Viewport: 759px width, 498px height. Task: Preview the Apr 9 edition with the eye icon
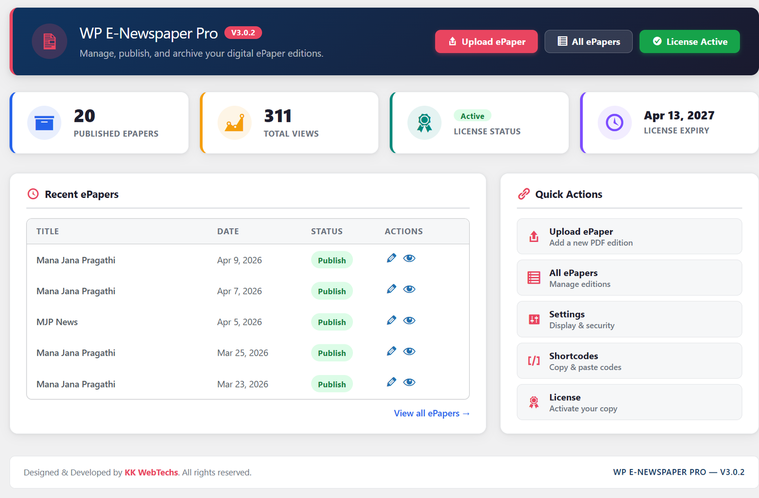coord(409,258)
